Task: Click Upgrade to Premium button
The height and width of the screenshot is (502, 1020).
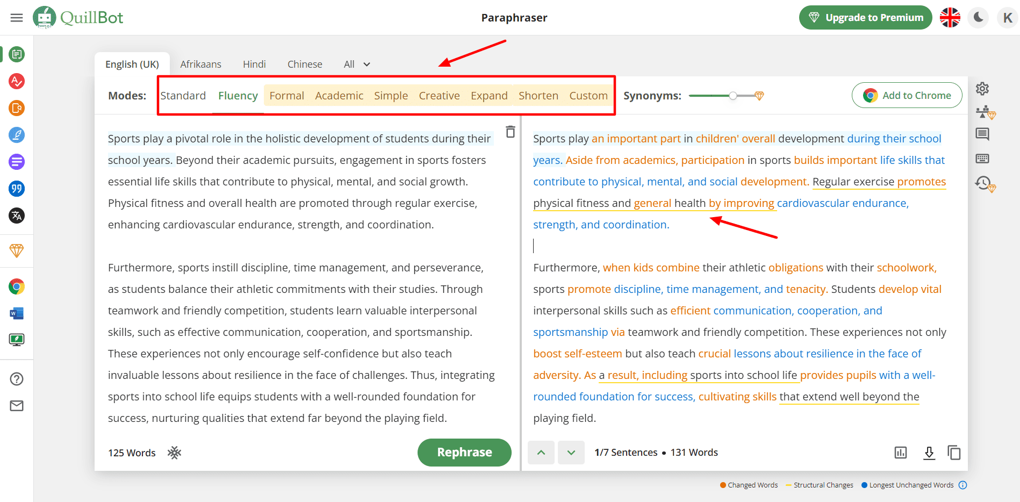Action: 865,18
